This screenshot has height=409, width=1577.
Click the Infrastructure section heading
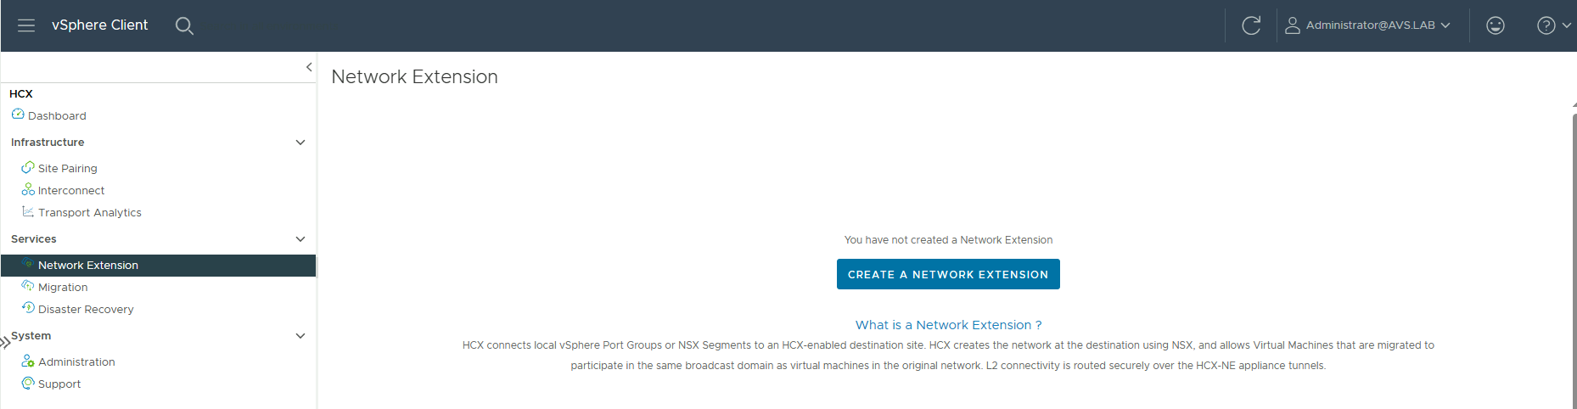tap(48, 143)
